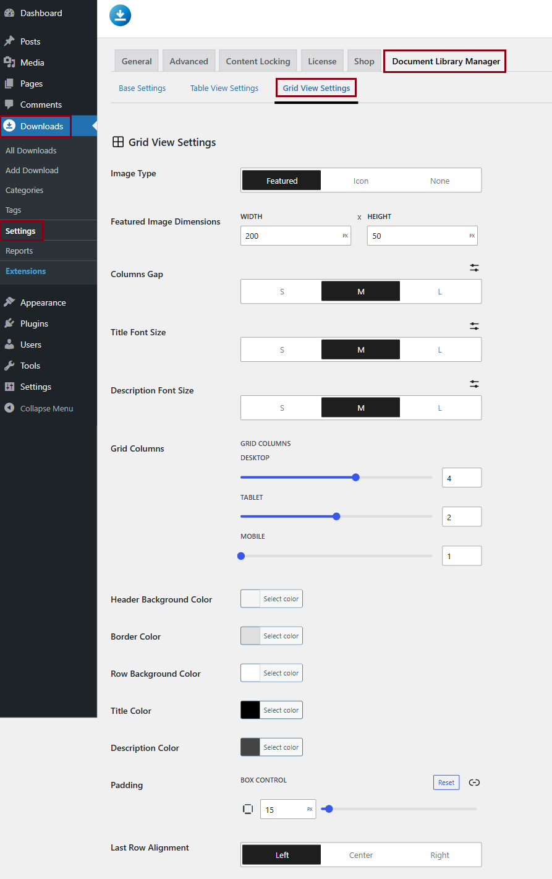Click the Desktop grid columns slider handle
The height and width of the screenshot is (879, 552).
(355, 477)
